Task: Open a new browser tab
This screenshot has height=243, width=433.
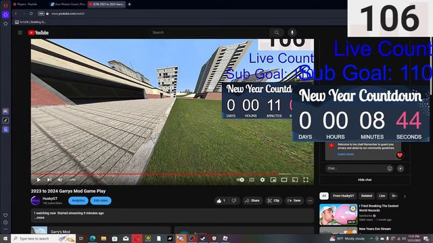Action: click(129, 5)
